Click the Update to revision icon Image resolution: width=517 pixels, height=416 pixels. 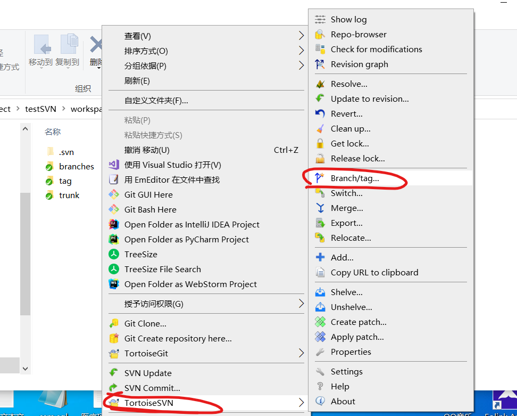(320, 99)
